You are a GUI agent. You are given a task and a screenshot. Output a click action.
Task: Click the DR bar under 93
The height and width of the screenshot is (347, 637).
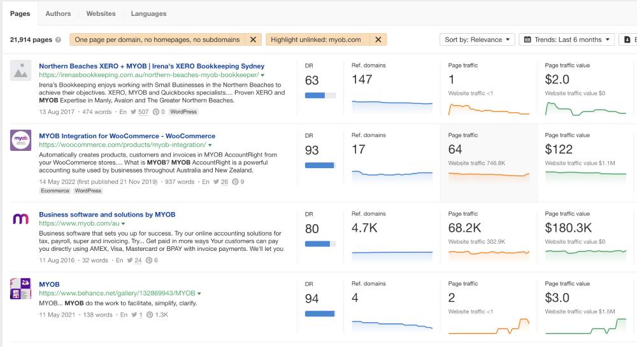click(x=320, y=165)
